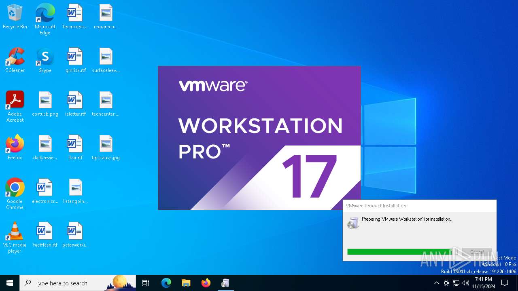Launch Microsoft Edge from the desktop
518x291 pixels.
point(45,19)
